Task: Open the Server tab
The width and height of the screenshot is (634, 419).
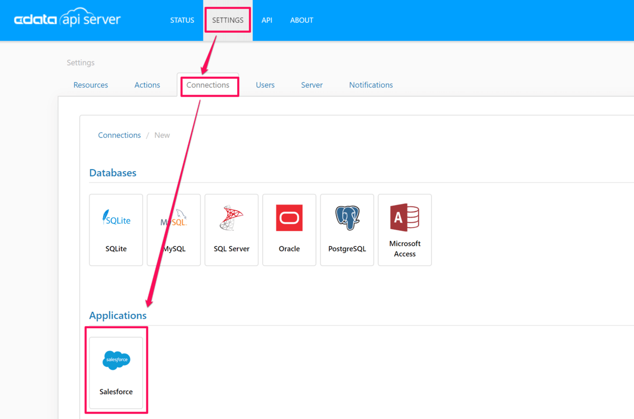Action: click(312, 85)
